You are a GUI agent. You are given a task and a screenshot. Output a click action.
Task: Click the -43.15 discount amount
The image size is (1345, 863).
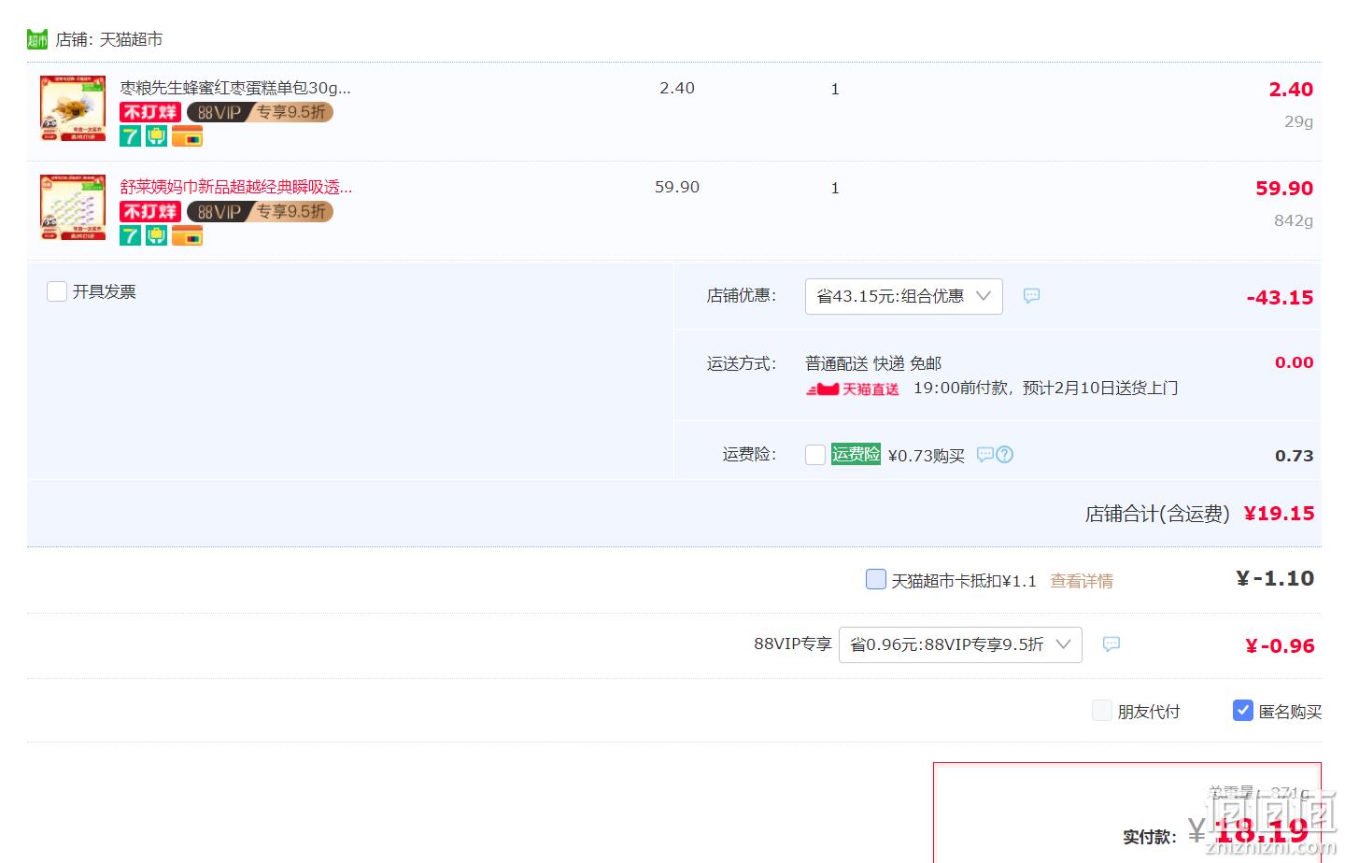pyautogui.click(x=1280, y=298)
